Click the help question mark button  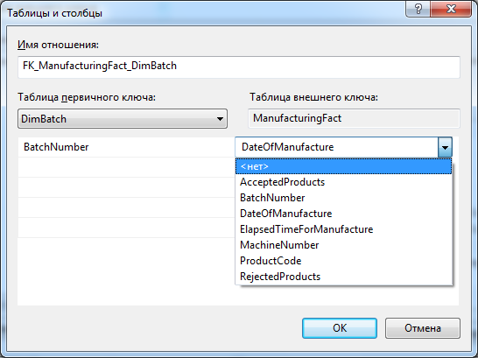point(418,9)
